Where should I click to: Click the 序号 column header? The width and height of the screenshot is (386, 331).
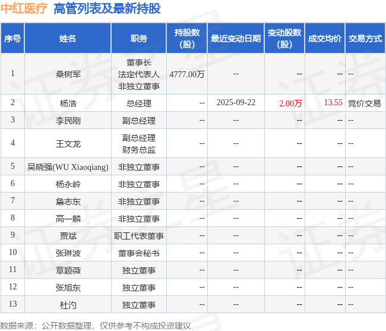12,39
